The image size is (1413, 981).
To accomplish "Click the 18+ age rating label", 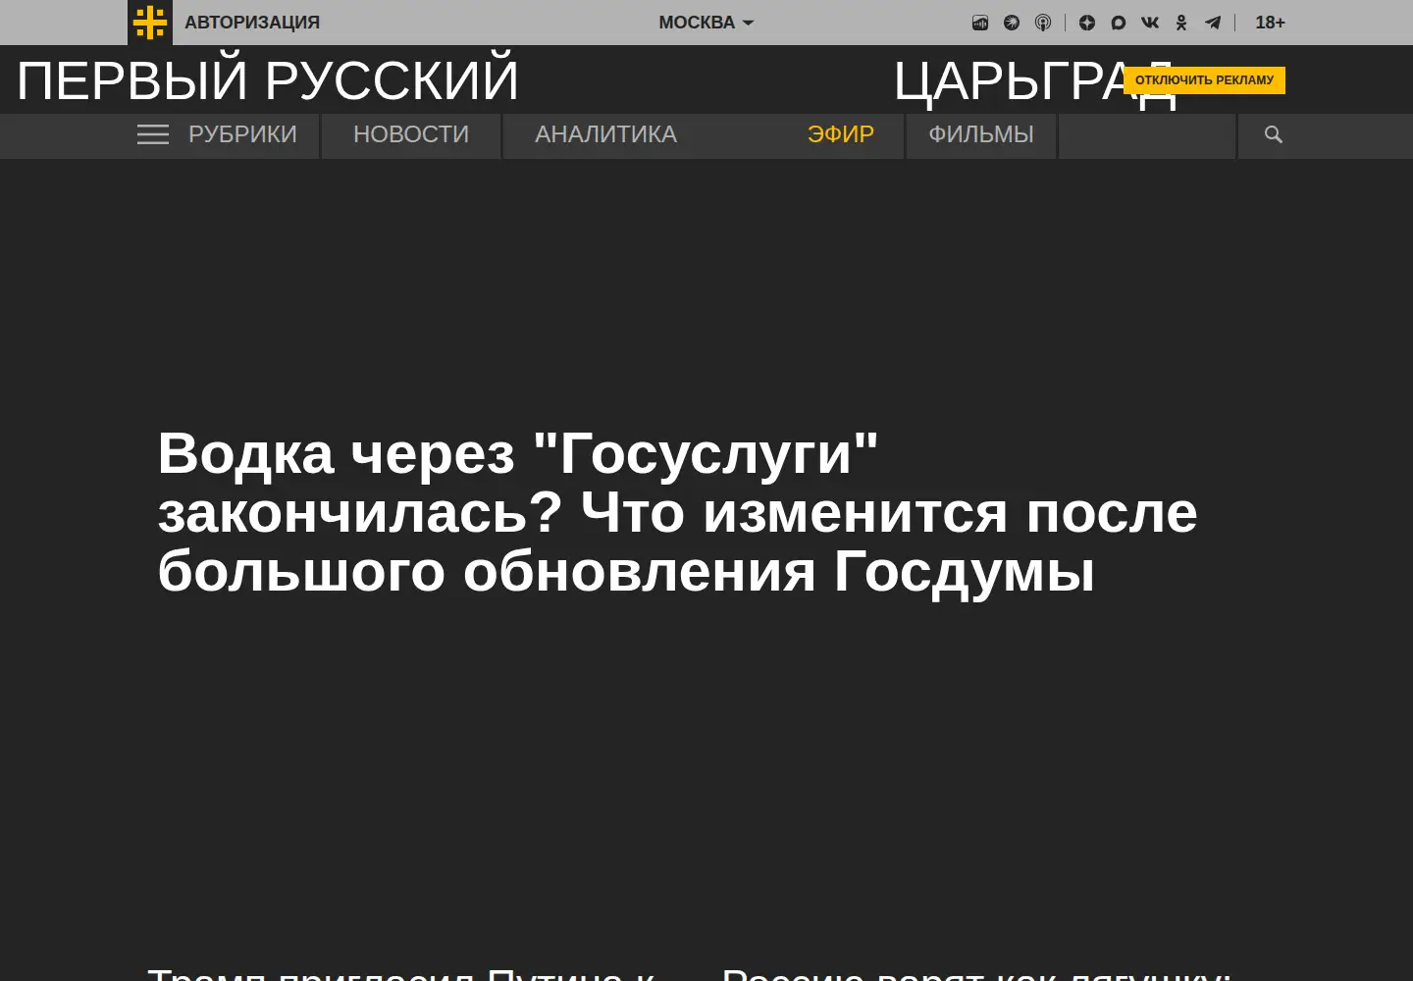I will click(x=1270, y=23).
